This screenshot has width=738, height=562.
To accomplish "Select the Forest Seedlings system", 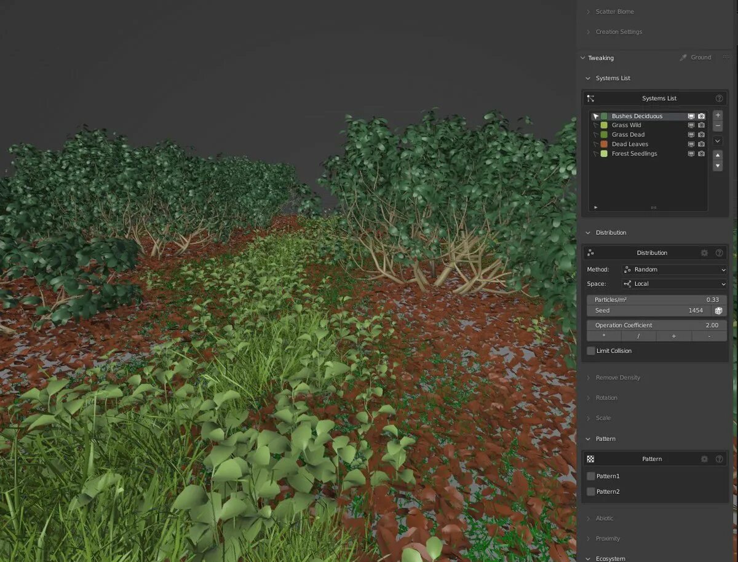I will [634, 153].
